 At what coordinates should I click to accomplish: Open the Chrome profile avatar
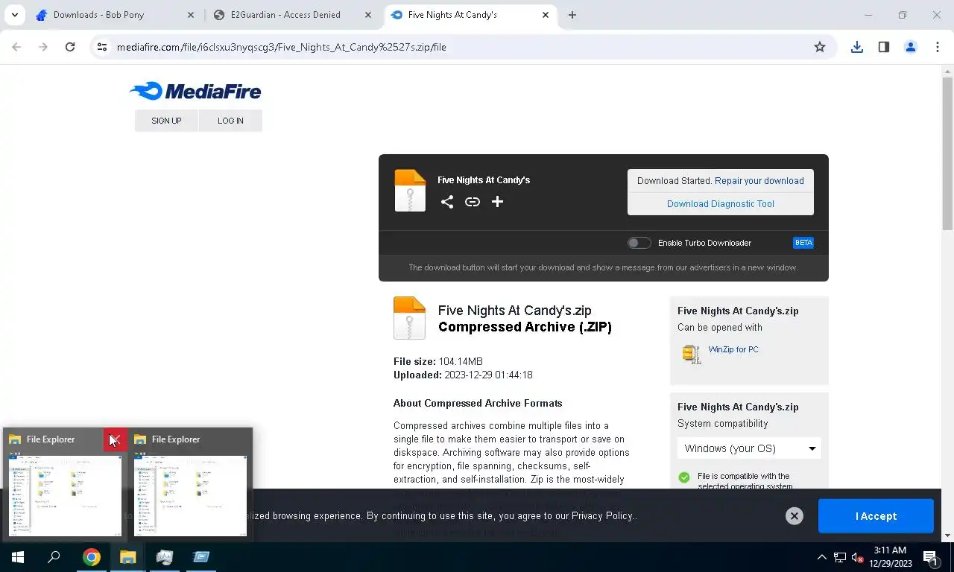click(x=910, y=47)
